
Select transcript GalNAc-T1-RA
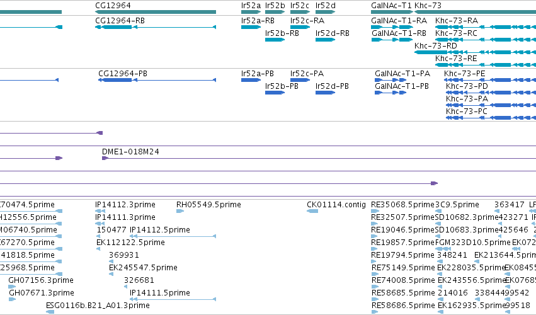coord(399,21)
